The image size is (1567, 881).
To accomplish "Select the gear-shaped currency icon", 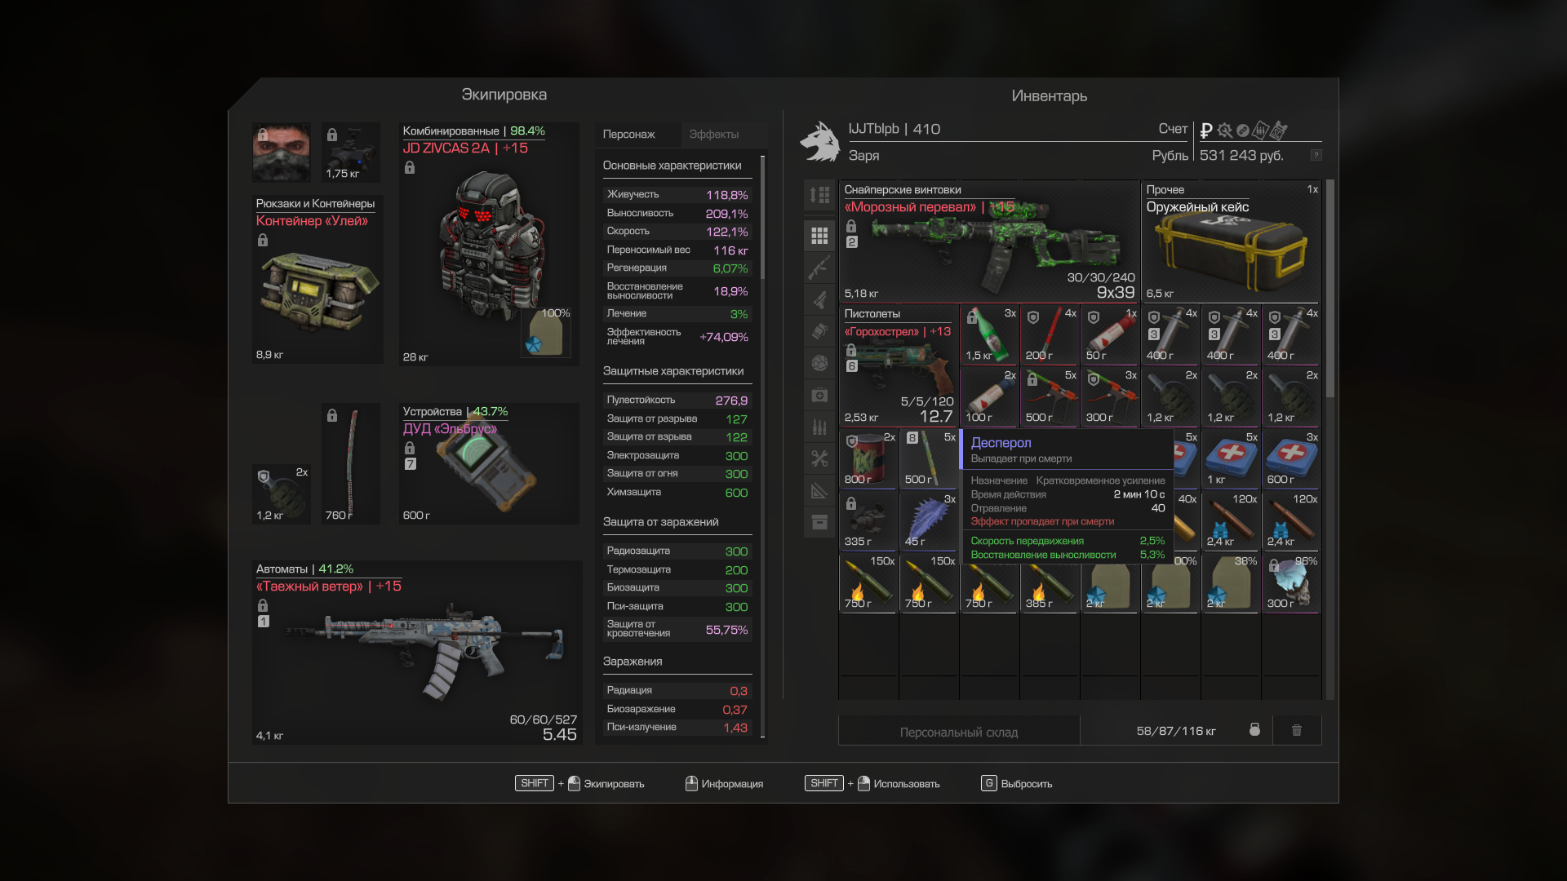I will click(1224, 131).
